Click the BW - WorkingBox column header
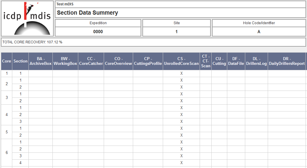 pyautogui.click(x=65, y=61)
